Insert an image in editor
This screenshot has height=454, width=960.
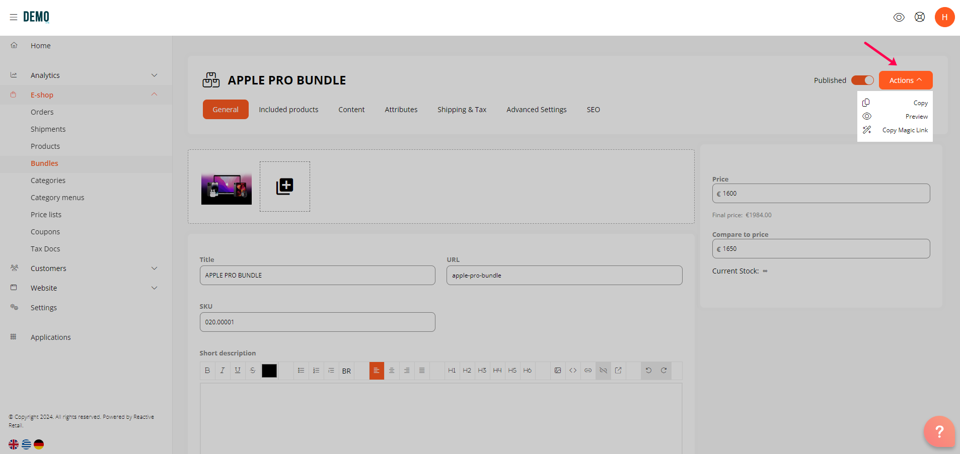coord(558,371)
